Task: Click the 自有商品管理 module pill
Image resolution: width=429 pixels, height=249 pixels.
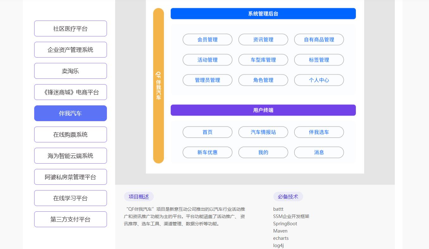Action: point(319,40)
